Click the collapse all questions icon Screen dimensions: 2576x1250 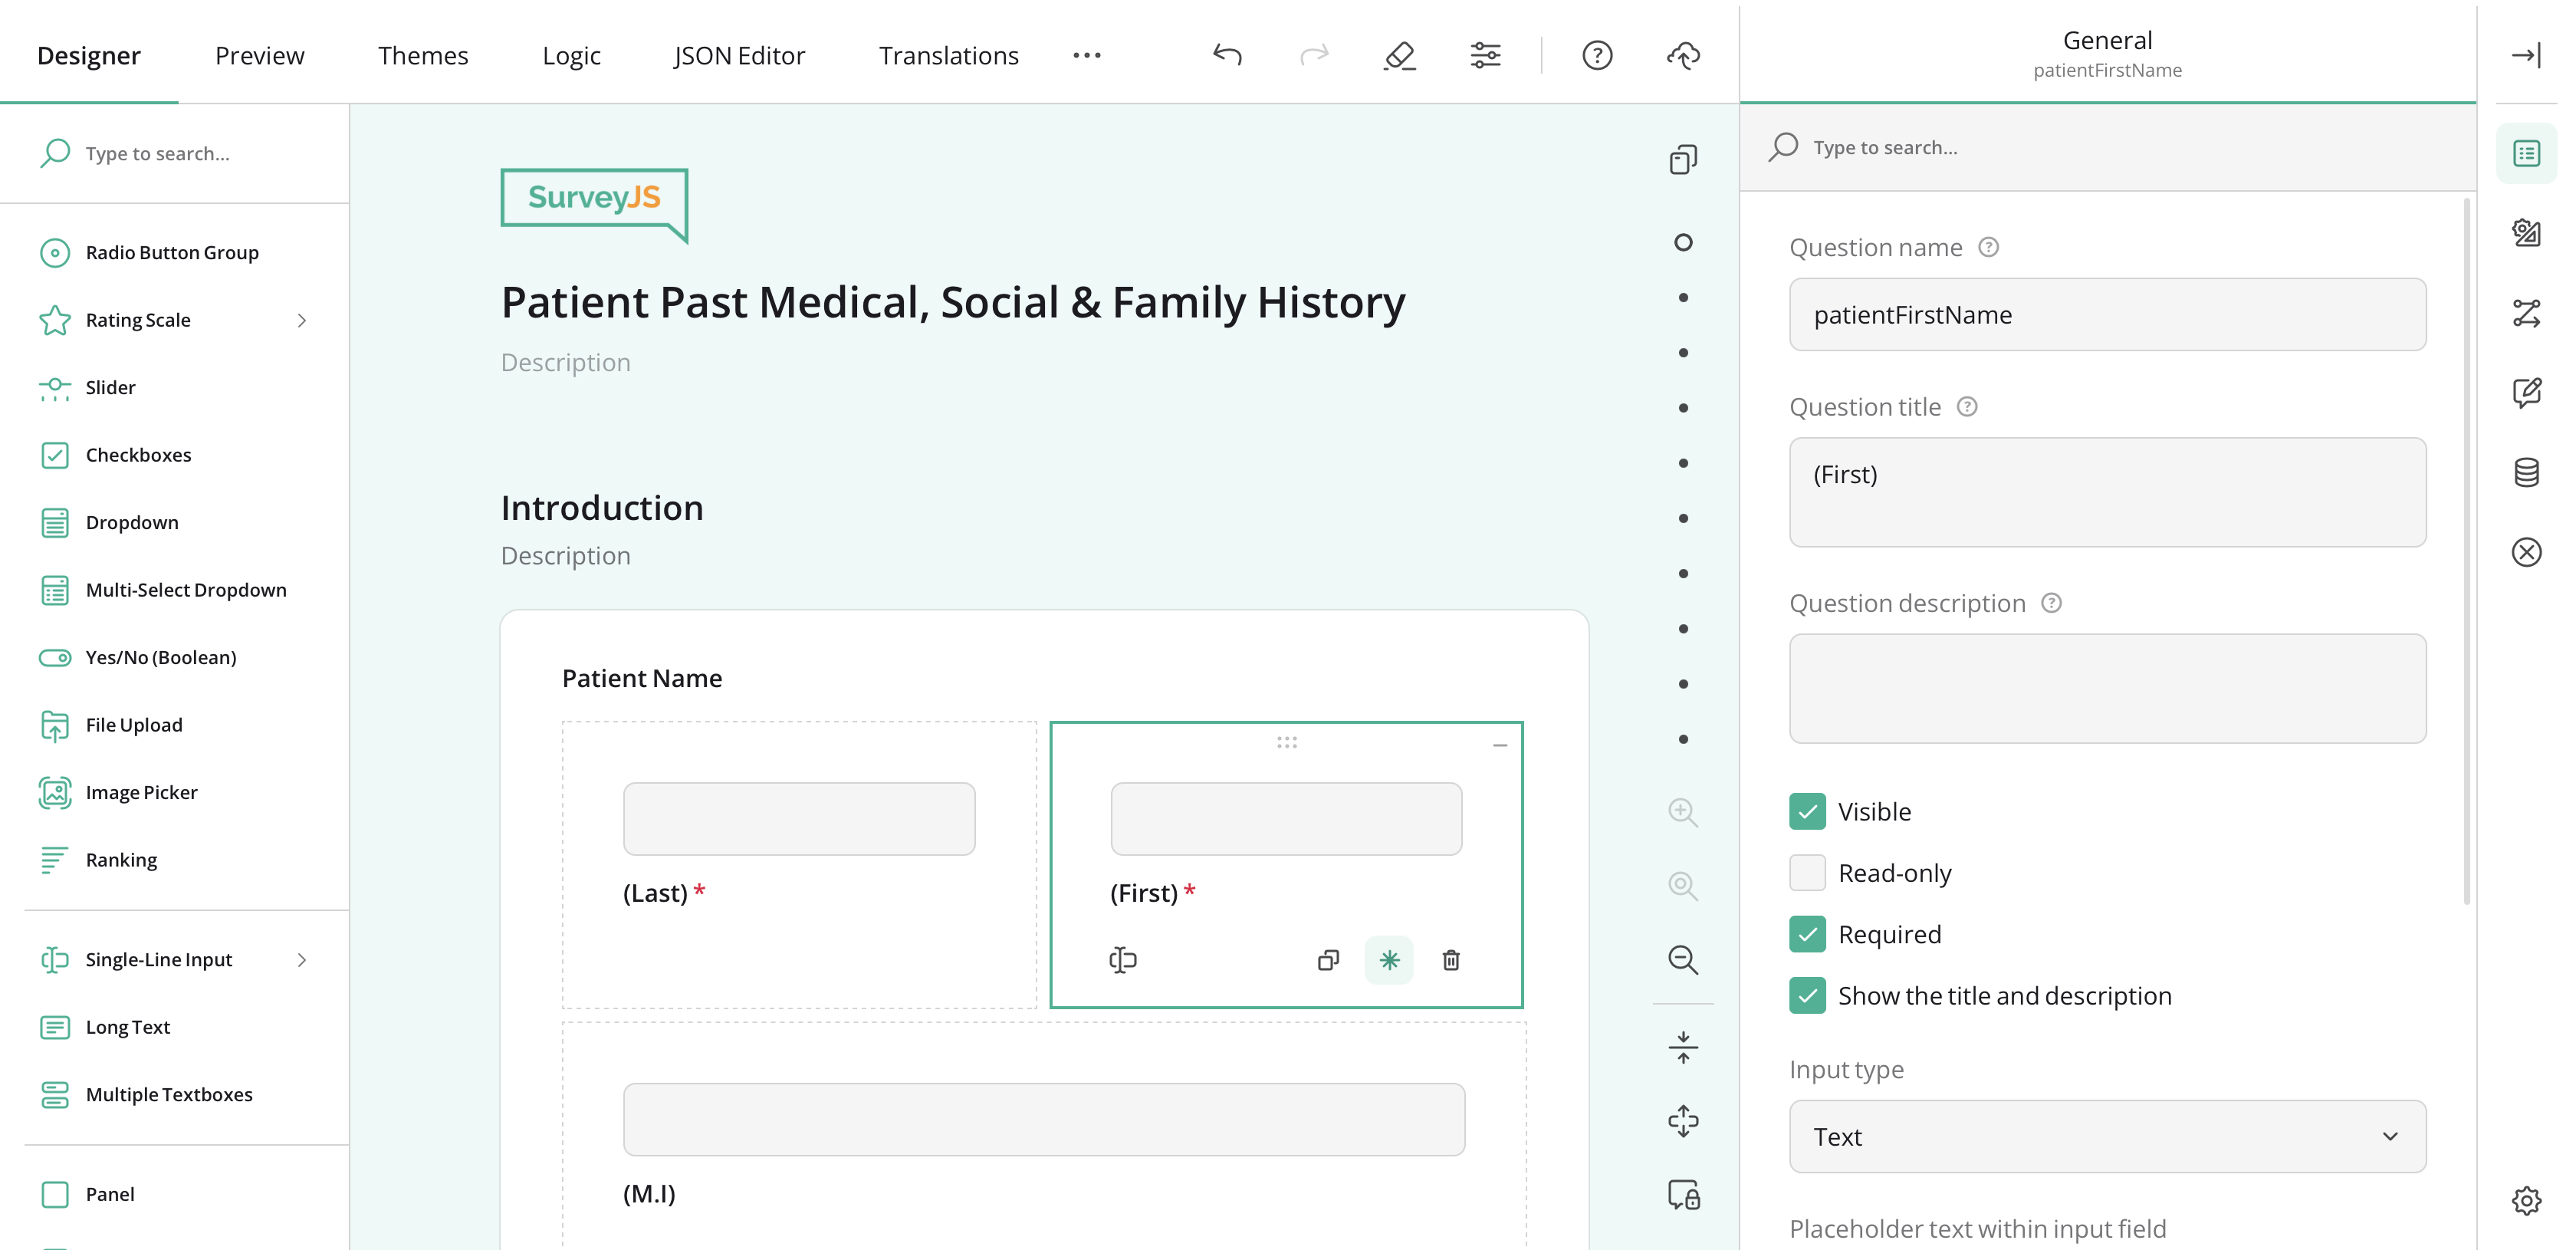coord(1683,1047)
